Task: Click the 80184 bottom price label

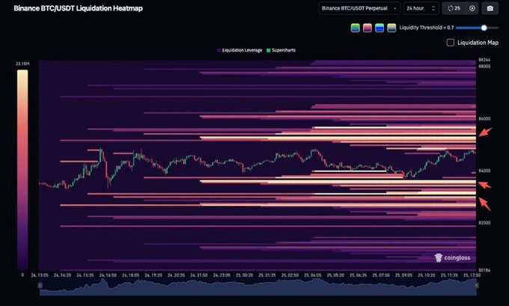Action: pos(484,270)
